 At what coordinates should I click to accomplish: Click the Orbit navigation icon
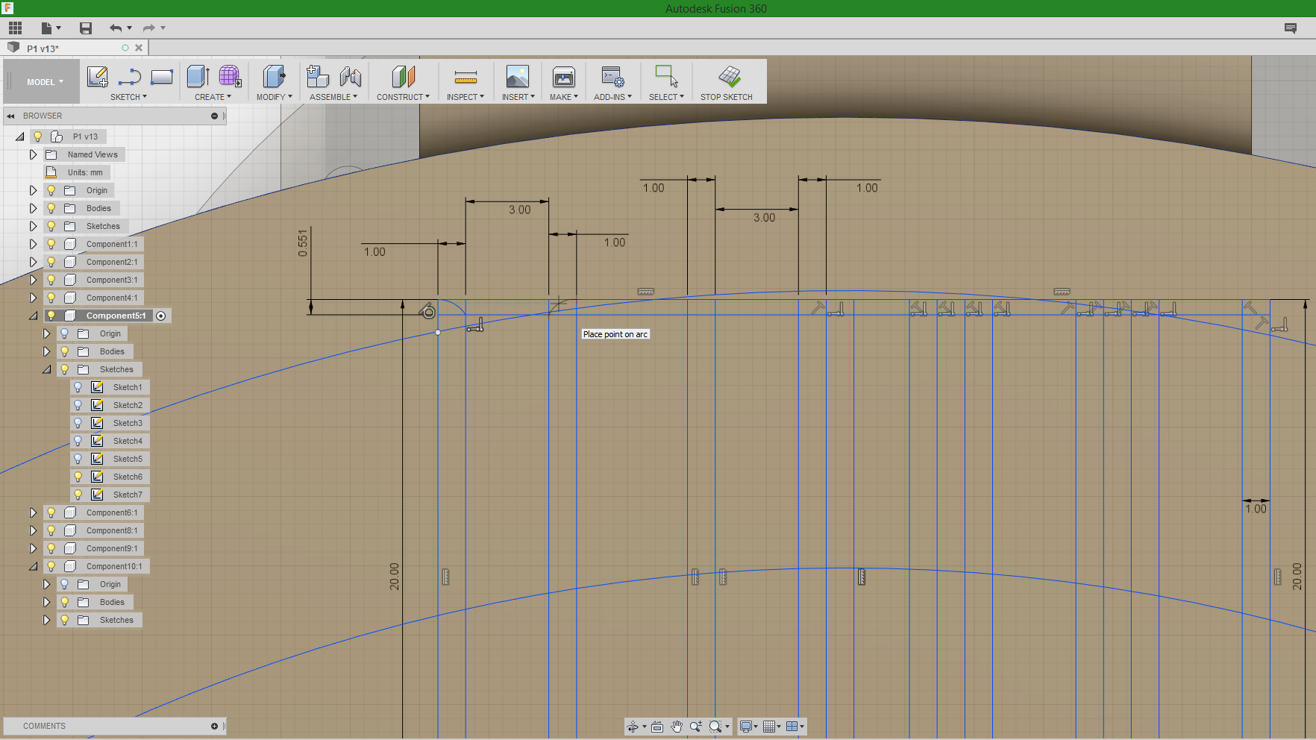coord(633,727)
